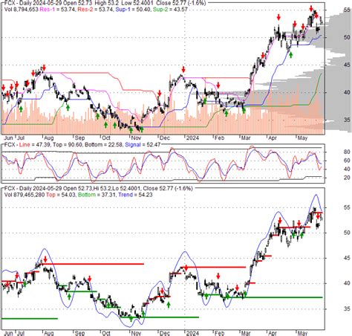This screenshot has width=352, height=336.
Task: Click the 2024 year label on top chart axis
Action: pos(192,138)
